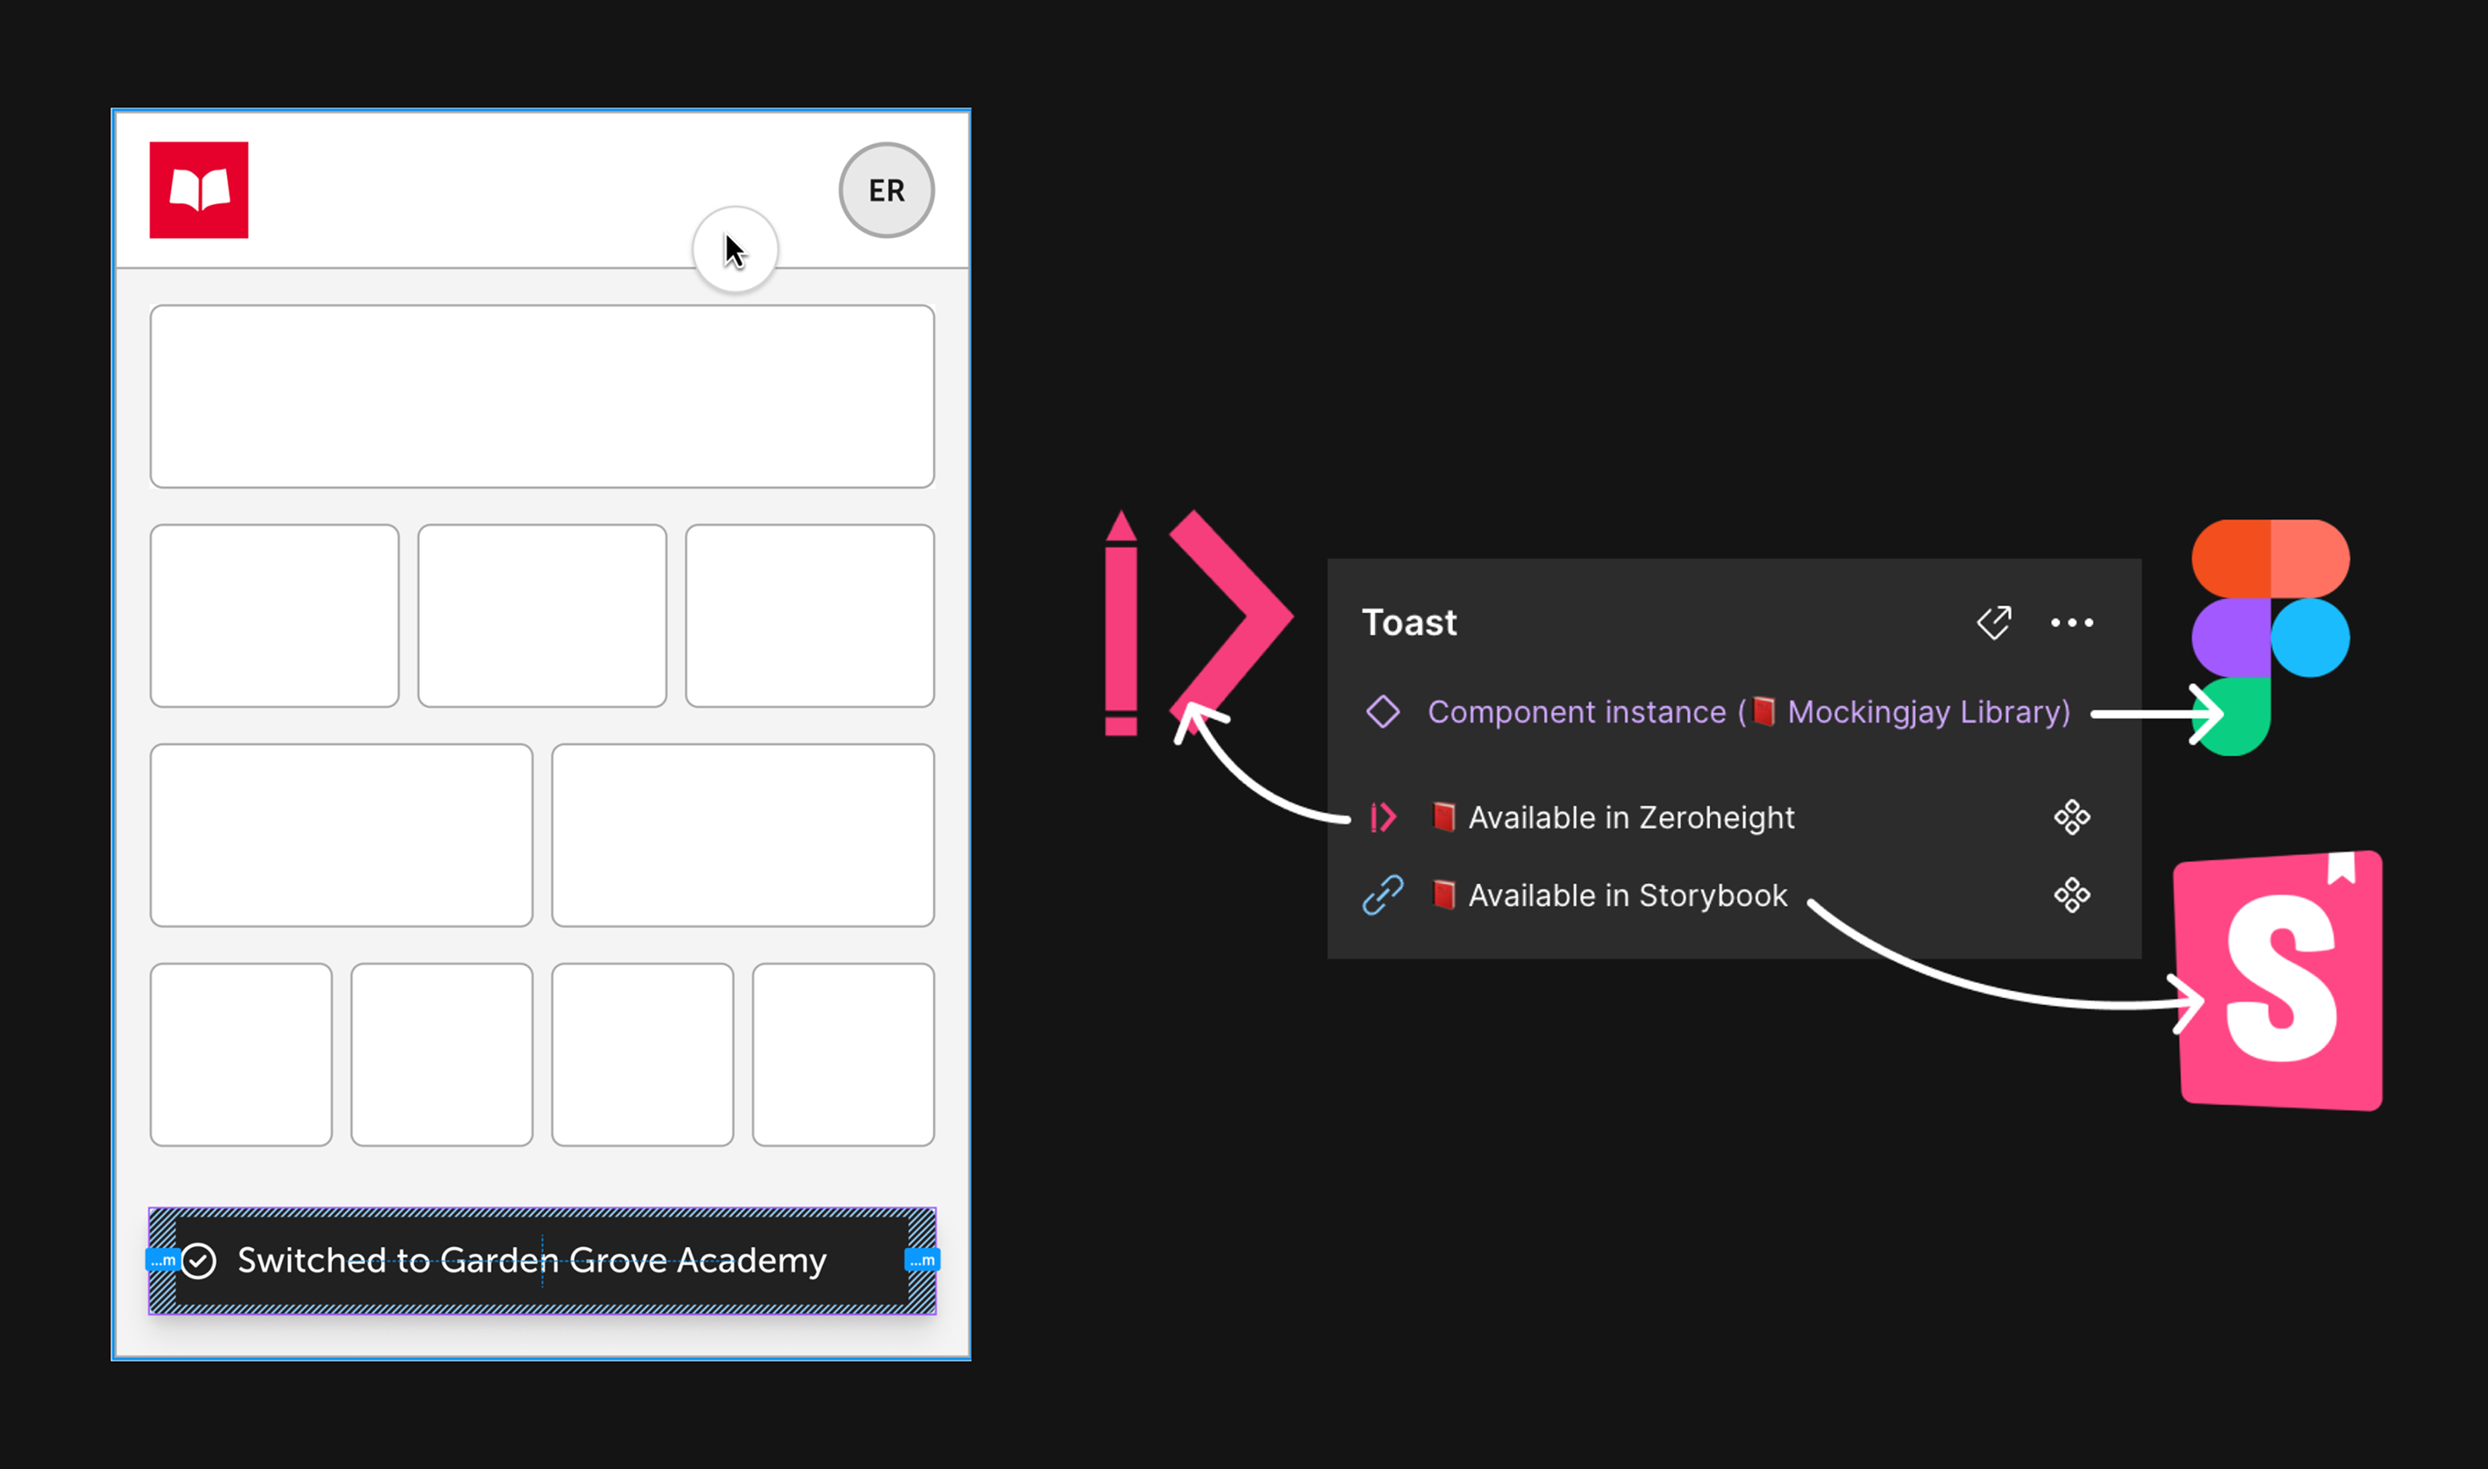
Task: Click the Figma logo
Action: (2269, 635)
